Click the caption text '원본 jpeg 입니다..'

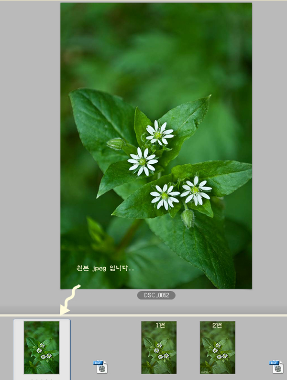[105, 269]
